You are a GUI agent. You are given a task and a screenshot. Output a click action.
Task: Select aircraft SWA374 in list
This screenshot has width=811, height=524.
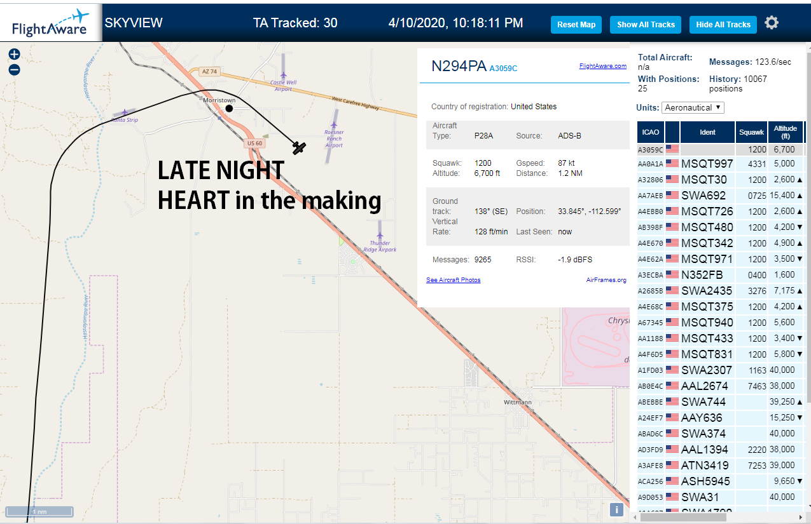pos(721,434)
